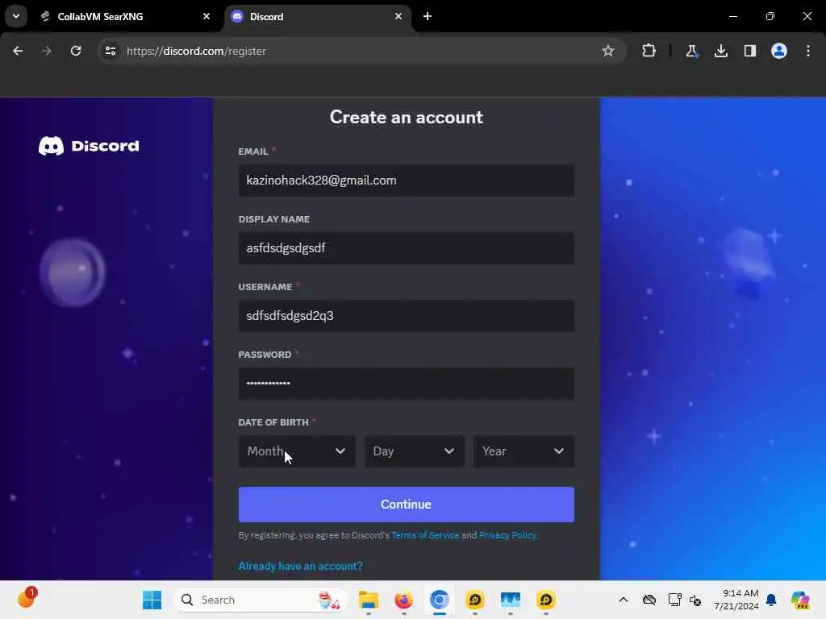Viewport: 826px width, 619px height.
Task: Reload the Discord register page
Action: coord(76,51)
